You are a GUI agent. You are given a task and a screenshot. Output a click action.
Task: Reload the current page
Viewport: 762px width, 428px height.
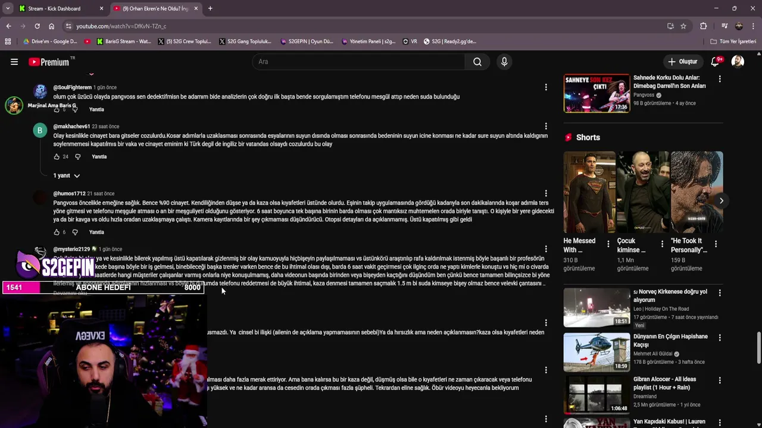tap(37, 26)
